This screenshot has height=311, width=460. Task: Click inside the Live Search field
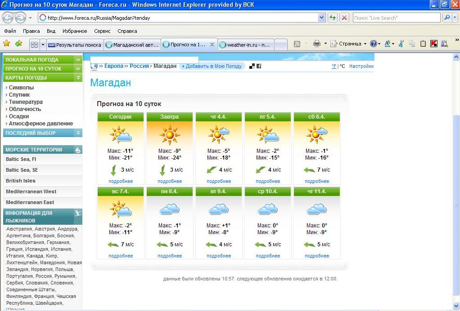(395, 18)
